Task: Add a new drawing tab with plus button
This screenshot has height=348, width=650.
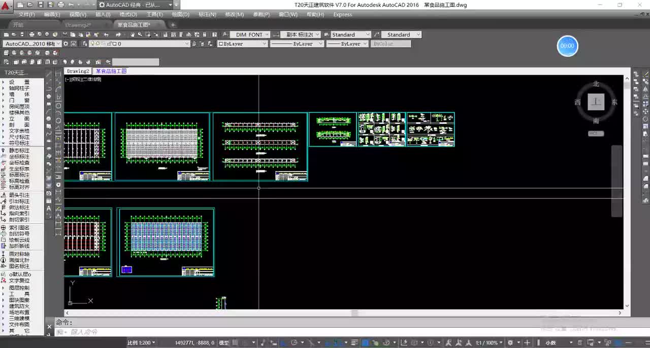Action: coord(173,24)
